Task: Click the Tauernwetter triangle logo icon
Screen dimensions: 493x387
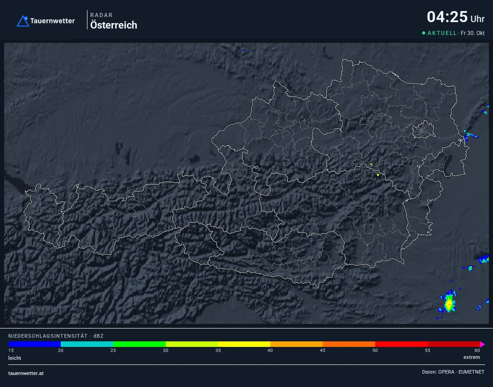Action: (23, 21)
